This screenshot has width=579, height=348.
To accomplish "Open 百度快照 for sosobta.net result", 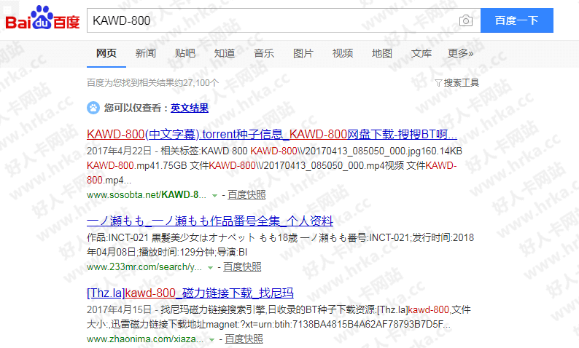I will pos(246,194).
